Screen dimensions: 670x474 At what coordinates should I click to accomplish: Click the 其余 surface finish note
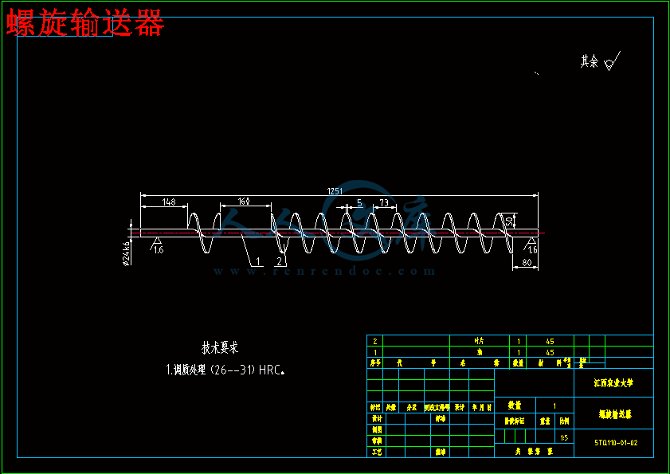coord(590,61)
